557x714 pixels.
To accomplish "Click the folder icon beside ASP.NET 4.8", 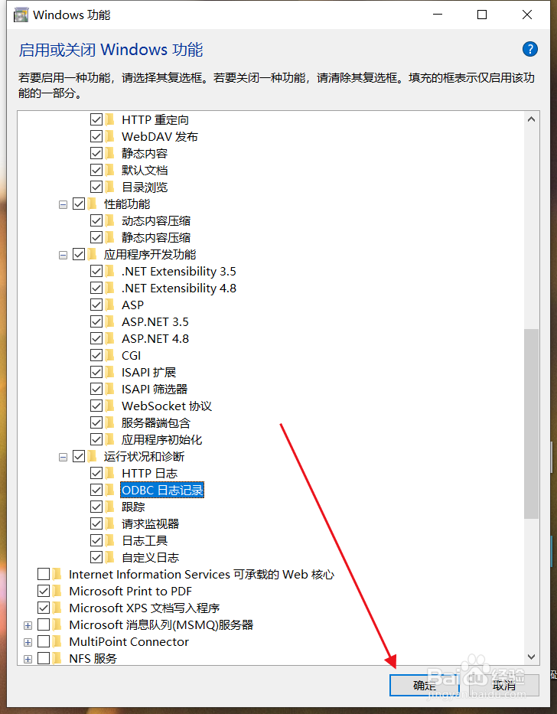I will coord(109,338).
